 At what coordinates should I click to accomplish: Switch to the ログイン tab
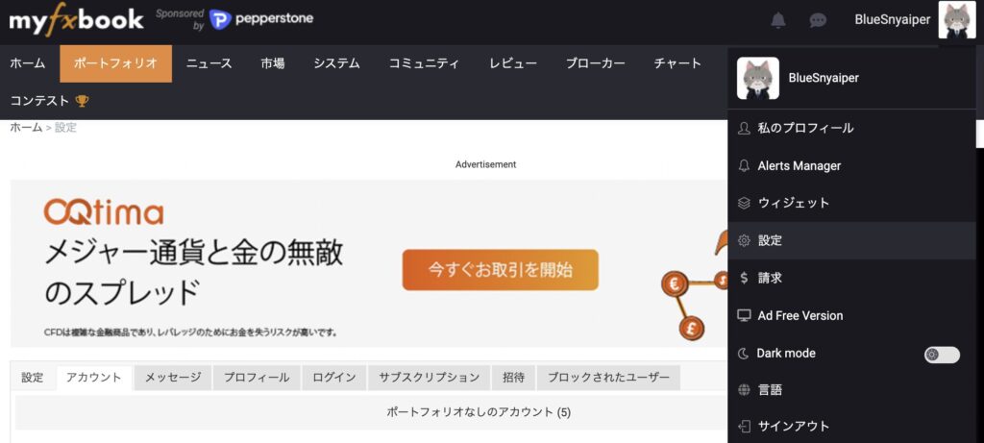coord(333,378)
